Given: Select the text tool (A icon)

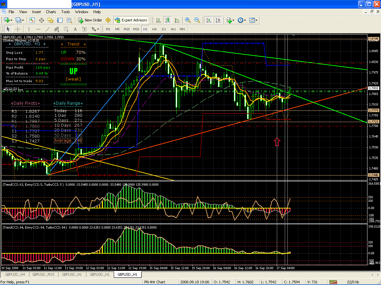Looking at the screenshot, I should click(75, 29).
